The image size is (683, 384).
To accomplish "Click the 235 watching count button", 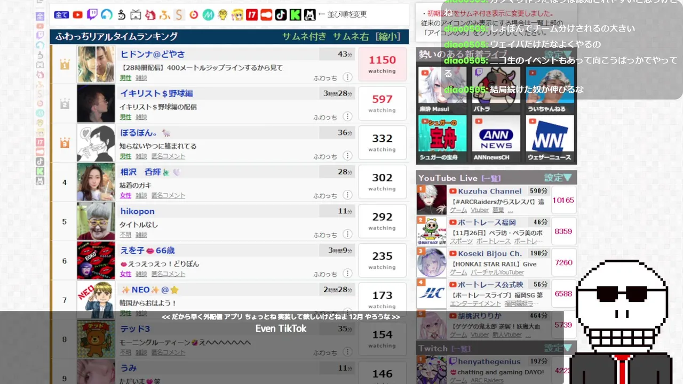I will [382, 261].
